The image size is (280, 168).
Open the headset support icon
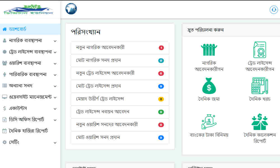(x=274, y=10)
